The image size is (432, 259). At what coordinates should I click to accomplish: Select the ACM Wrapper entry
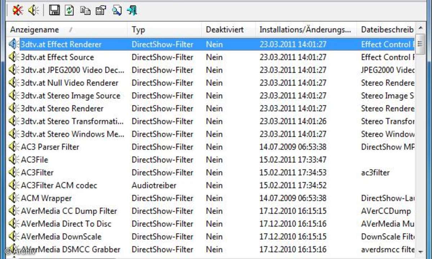click(x=46, y=198)
